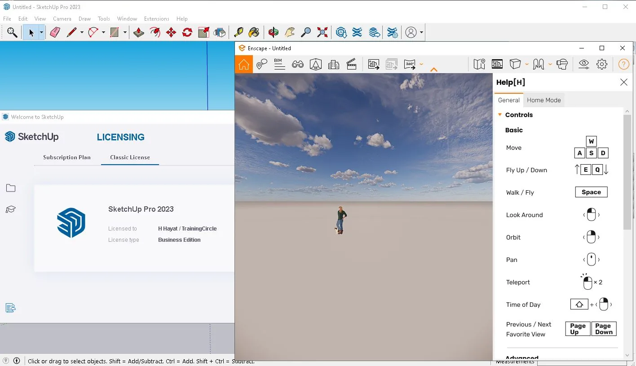Open the Select tool dropdown arrow
This screenshot has height=366, width=636.
(x=41, y=32)
